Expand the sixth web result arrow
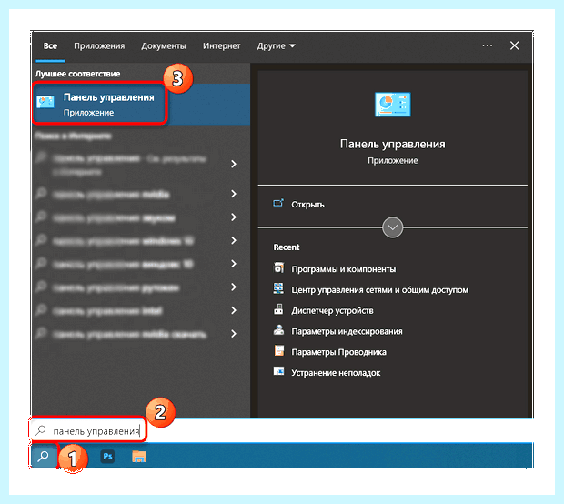 coord(234,287)
